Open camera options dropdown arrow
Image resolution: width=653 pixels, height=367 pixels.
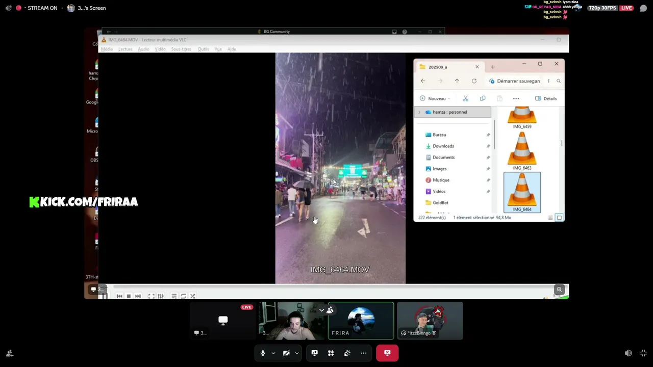click(x=296, y=353)
